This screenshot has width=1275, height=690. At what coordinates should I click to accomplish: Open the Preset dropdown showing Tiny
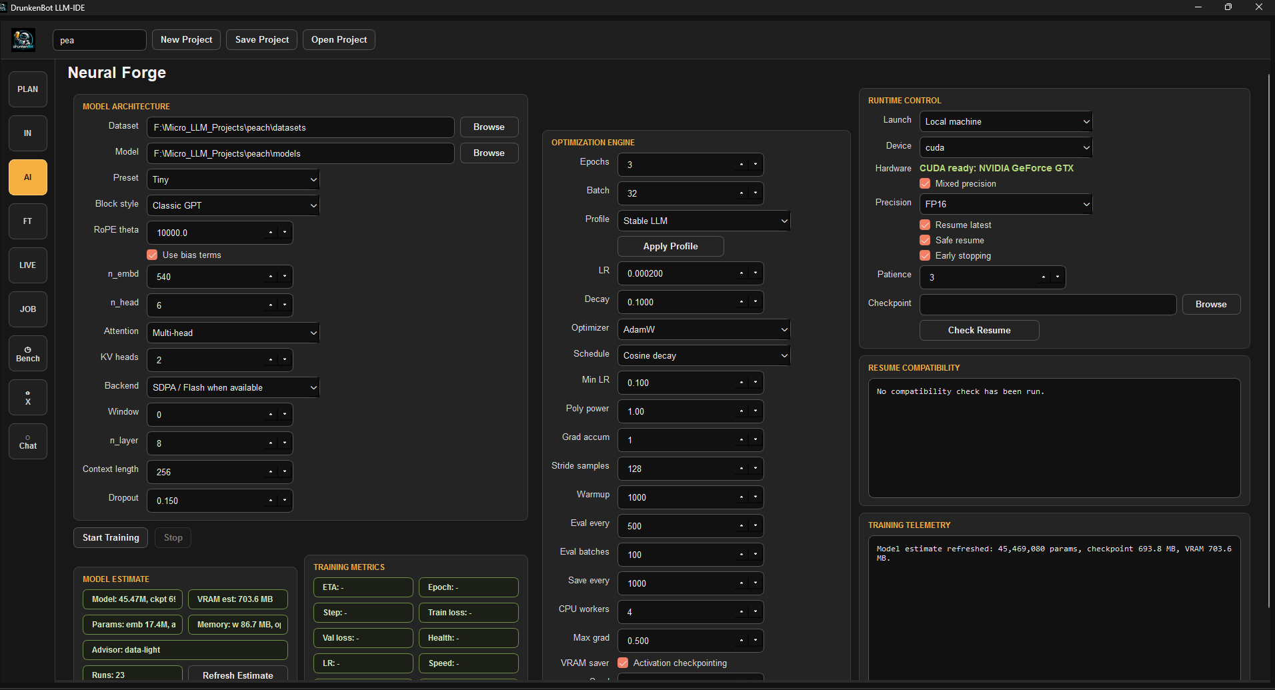(x=233, y=180)
